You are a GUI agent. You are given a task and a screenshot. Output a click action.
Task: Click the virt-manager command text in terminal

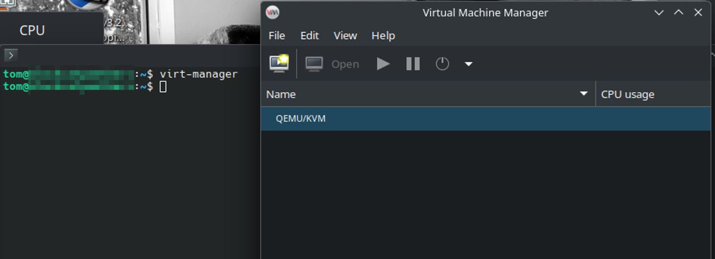[x=199, y=74]
